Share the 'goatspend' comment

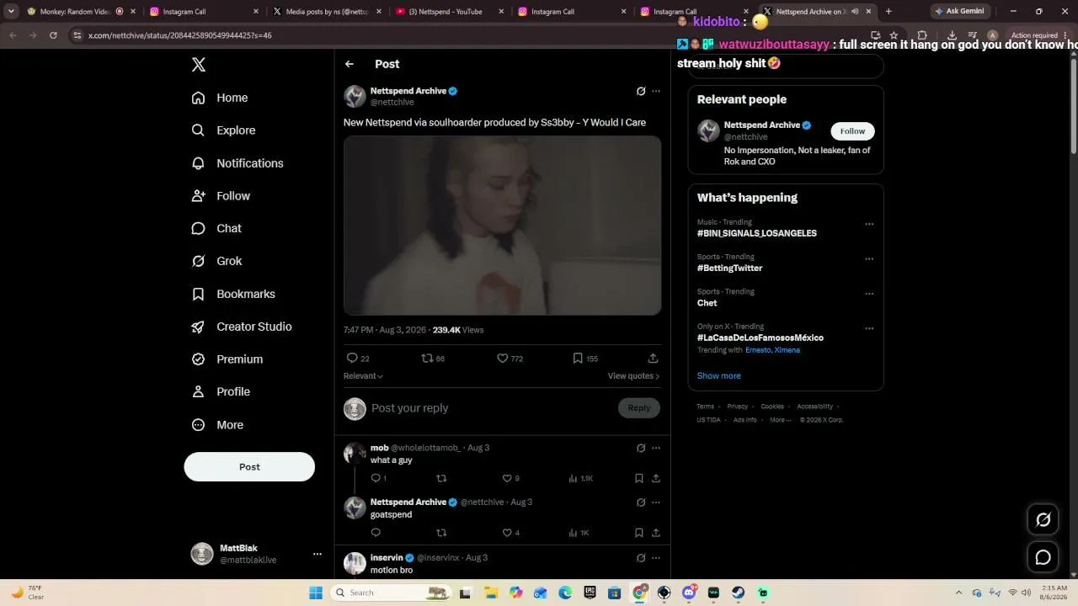(x=656, y=533)
